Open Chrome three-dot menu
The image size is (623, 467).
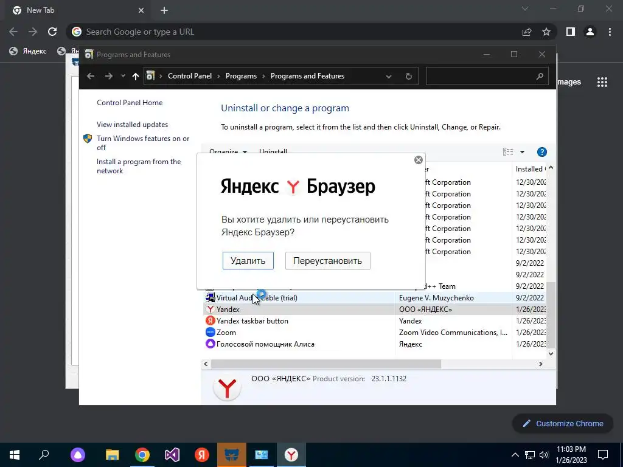(x=610, y=32)
